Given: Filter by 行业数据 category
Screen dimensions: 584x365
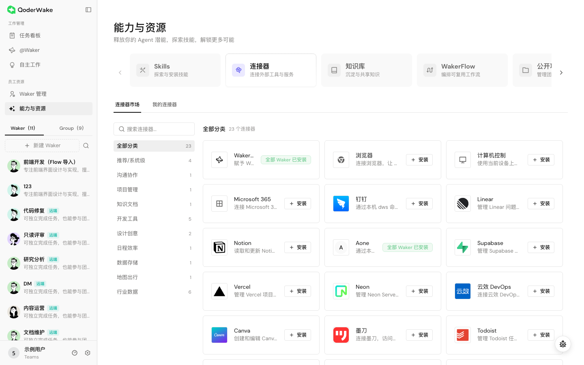Looking at the screenshot, I should tap(154, 292).
